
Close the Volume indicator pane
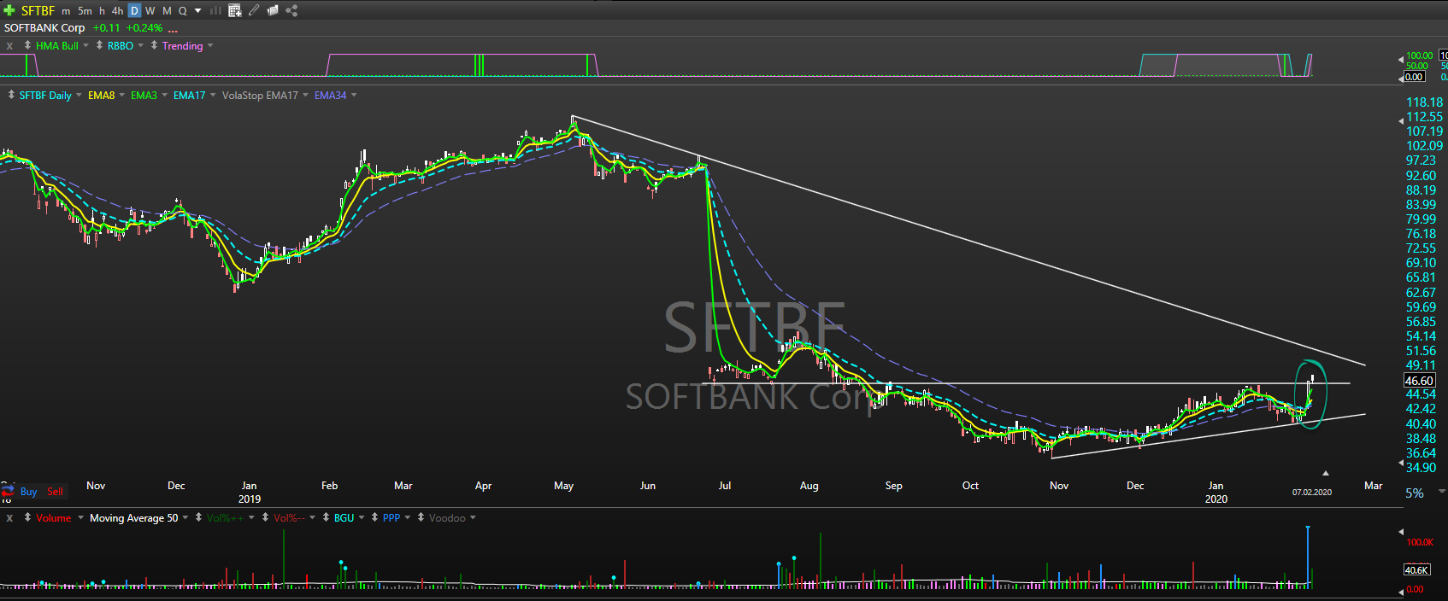pos(9,518)
